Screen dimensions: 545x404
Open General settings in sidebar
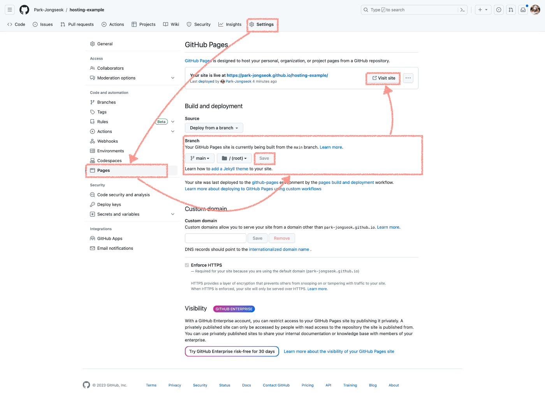[x=132, y=44]
